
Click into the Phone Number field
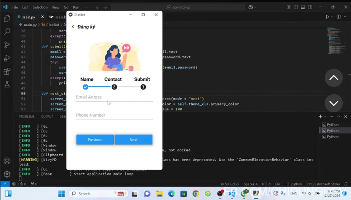114,115
